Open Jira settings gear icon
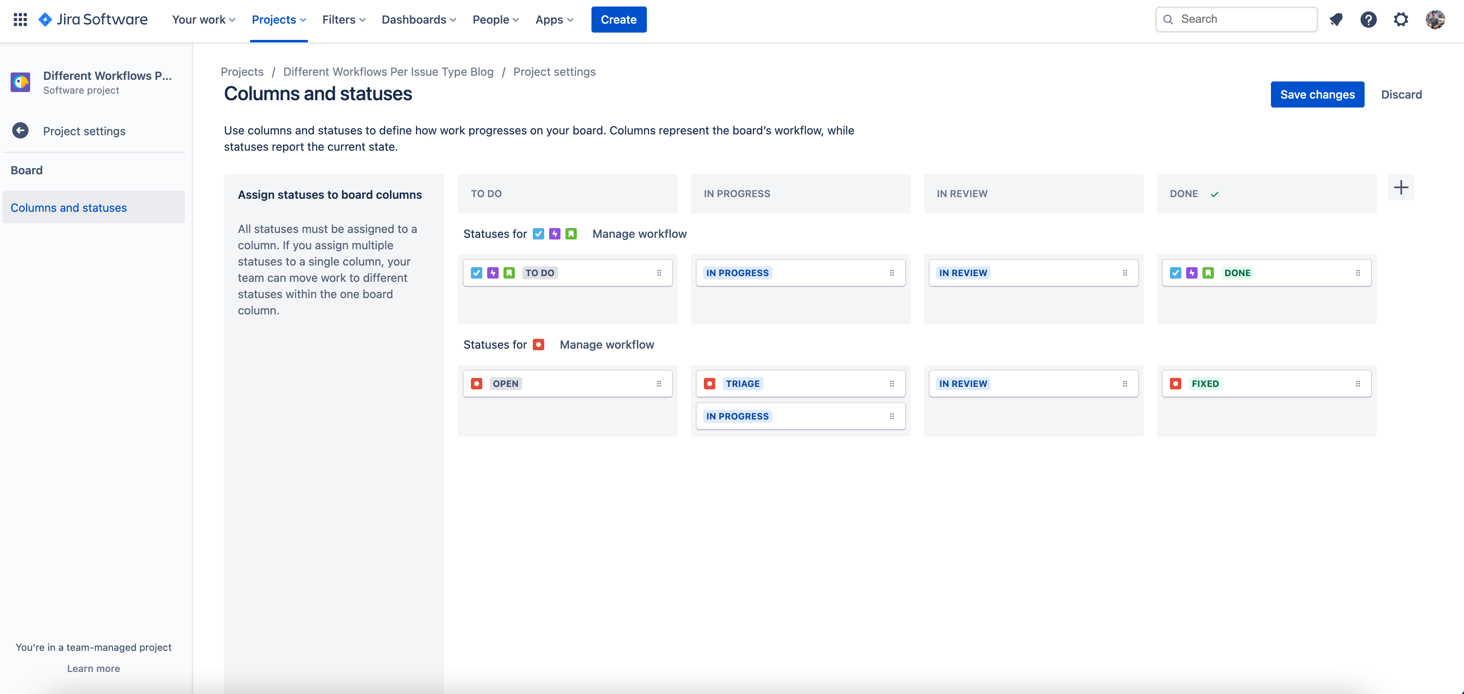The width and height of the screenshot is (1464, 694). pyautogui.click(x=1402, y=19)
